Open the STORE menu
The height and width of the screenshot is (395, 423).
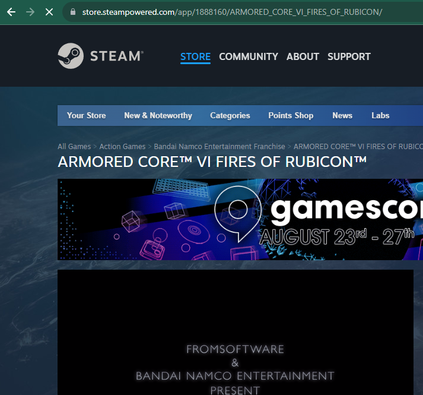coord(195,57)
